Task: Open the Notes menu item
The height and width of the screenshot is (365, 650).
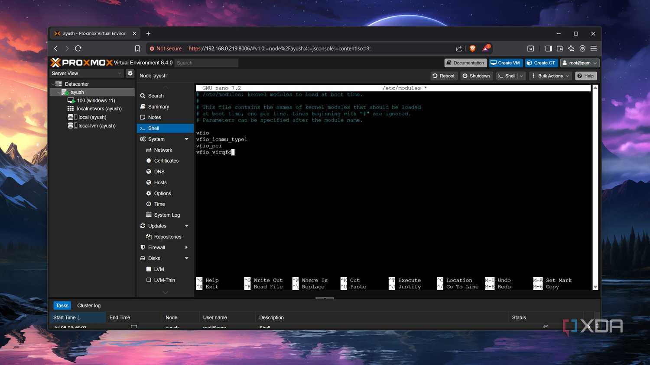Action: [x=165, y=117]
